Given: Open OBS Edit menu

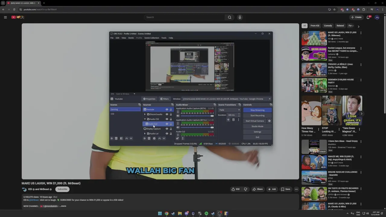Looking at the screenshot, I should point(117,38).
